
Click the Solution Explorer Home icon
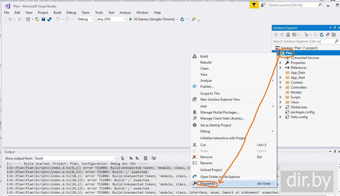(288, 35)
